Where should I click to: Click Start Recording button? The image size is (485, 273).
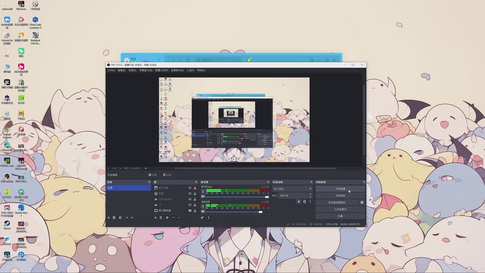[340, 195]
